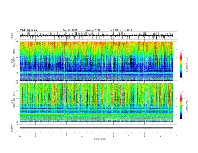Click the '-7' value on the ch.2 colorbar
Screen dimensions: 198x153
tap(184, 119)
